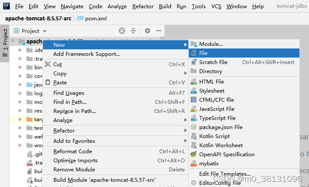
Task: Expand the .idea folder arrow
Action: pos(20,50)
